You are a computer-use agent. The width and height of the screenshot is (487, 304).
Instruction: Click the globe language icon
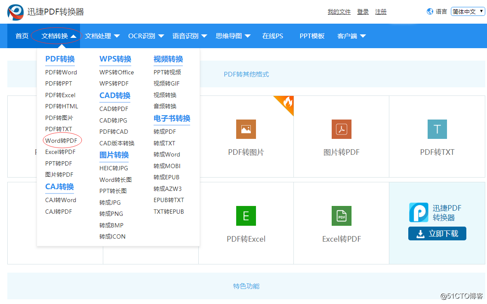(x=430, y=12)
